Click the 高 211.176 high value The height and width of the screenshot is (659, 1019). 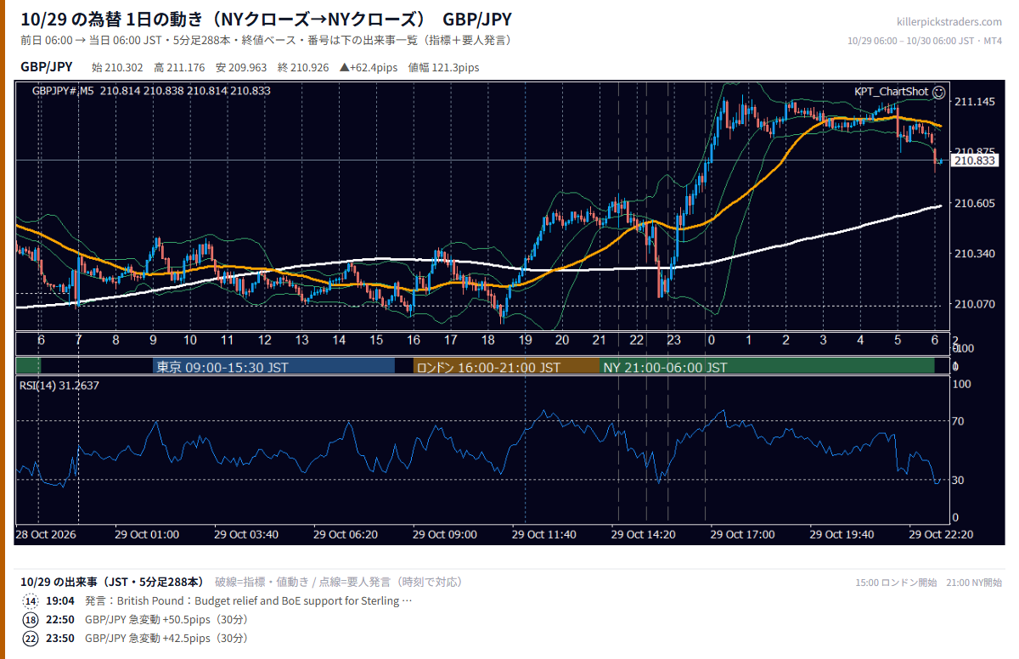click(179, 67)
